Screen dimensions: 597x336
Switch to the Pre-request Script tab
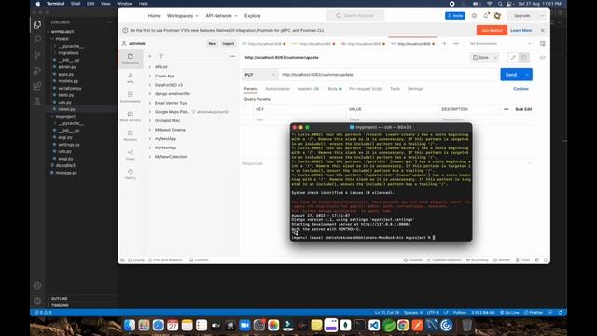[x=366, y=89]
